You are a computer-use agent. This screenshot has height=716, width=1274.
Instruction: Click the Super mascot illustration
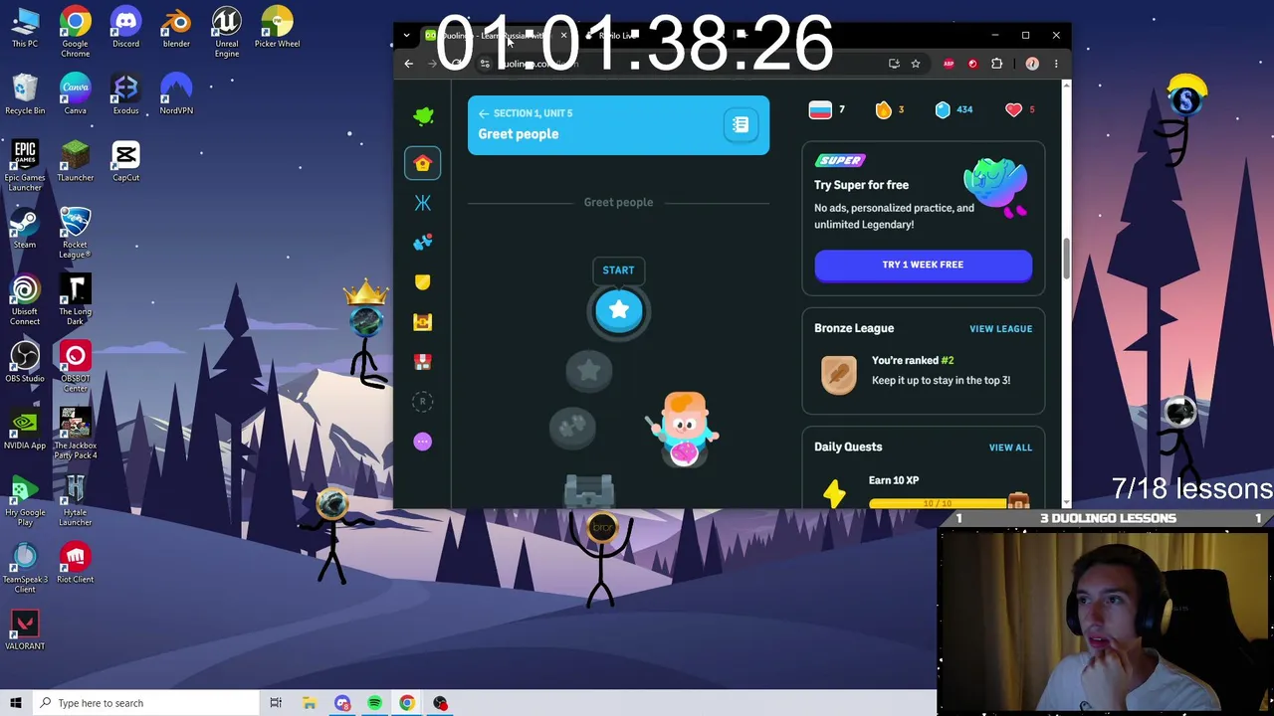[x=996, y=187]
